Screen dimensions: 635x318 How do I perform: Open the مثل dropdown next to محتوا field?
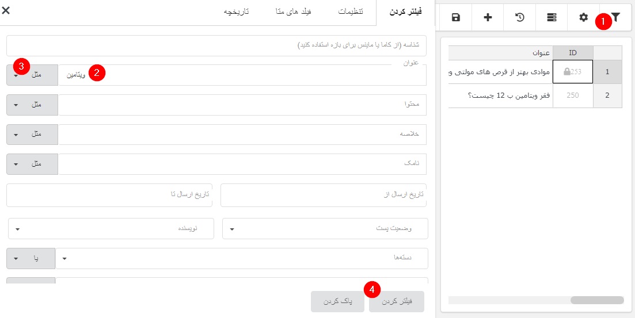point(32,105)
